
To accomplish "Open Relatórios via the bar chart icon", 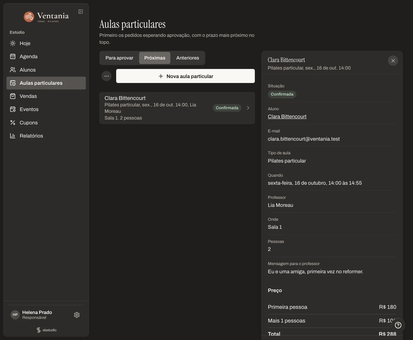I will click(x=13, y=136).
